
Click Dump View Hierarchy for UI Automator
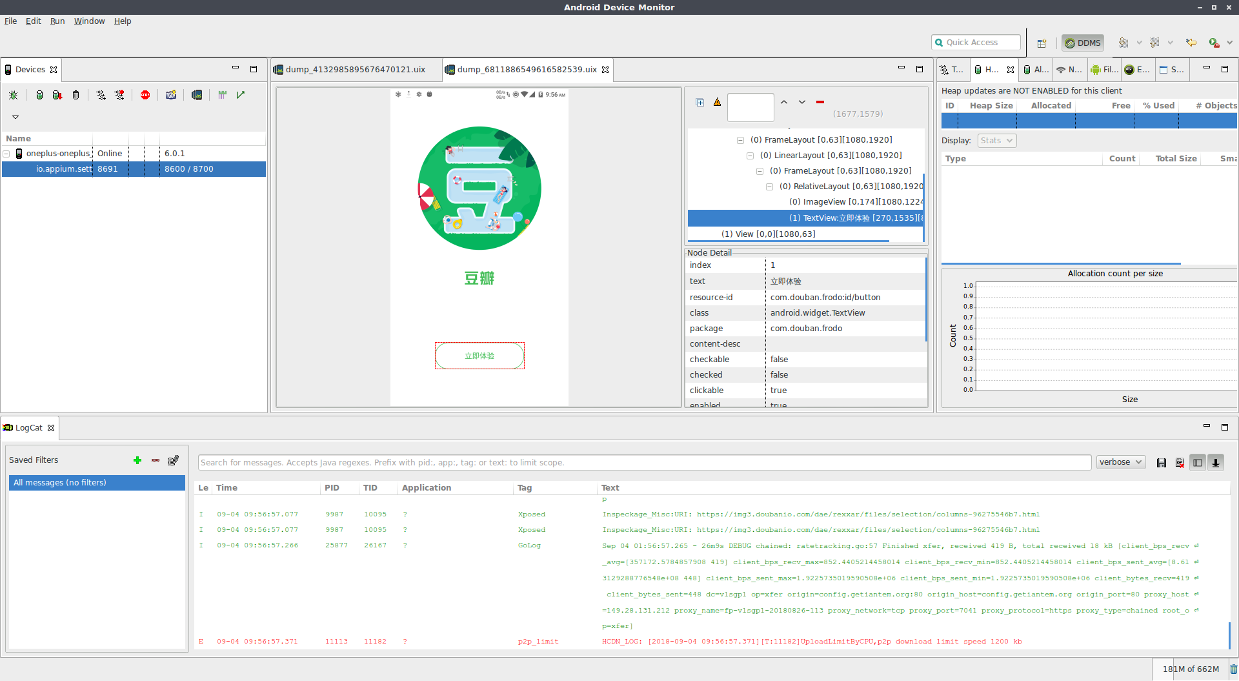click(197, 95)
